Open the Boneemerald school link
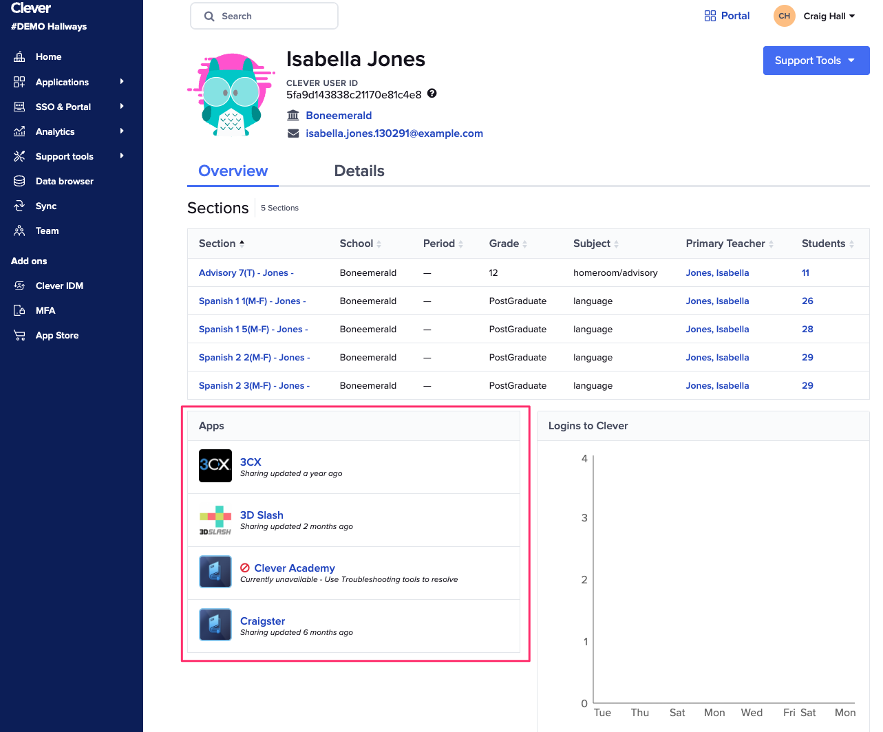 (339, 115)
